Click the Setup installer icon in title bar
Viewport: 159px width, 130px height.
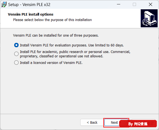coord(4,4)
